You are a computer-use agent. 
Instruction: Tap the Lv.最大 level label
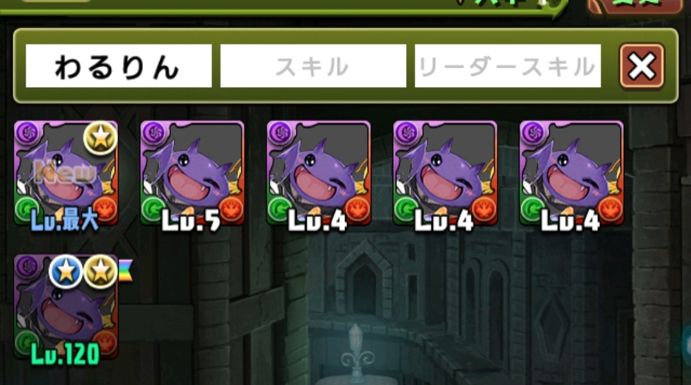64,220
